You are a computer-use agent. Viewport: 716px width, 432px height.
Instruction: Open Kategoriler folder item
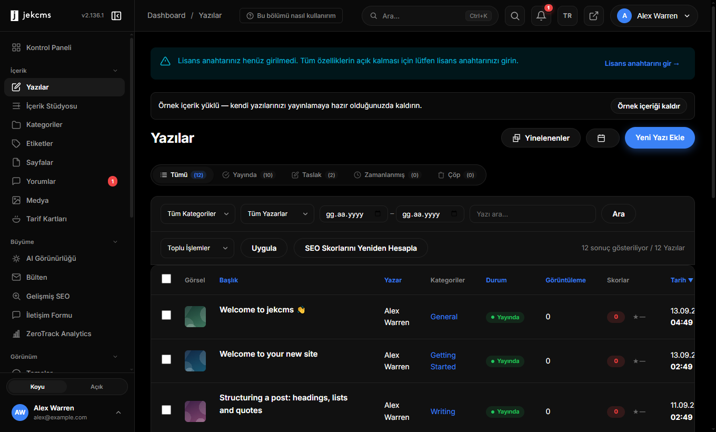pos(64,125)
